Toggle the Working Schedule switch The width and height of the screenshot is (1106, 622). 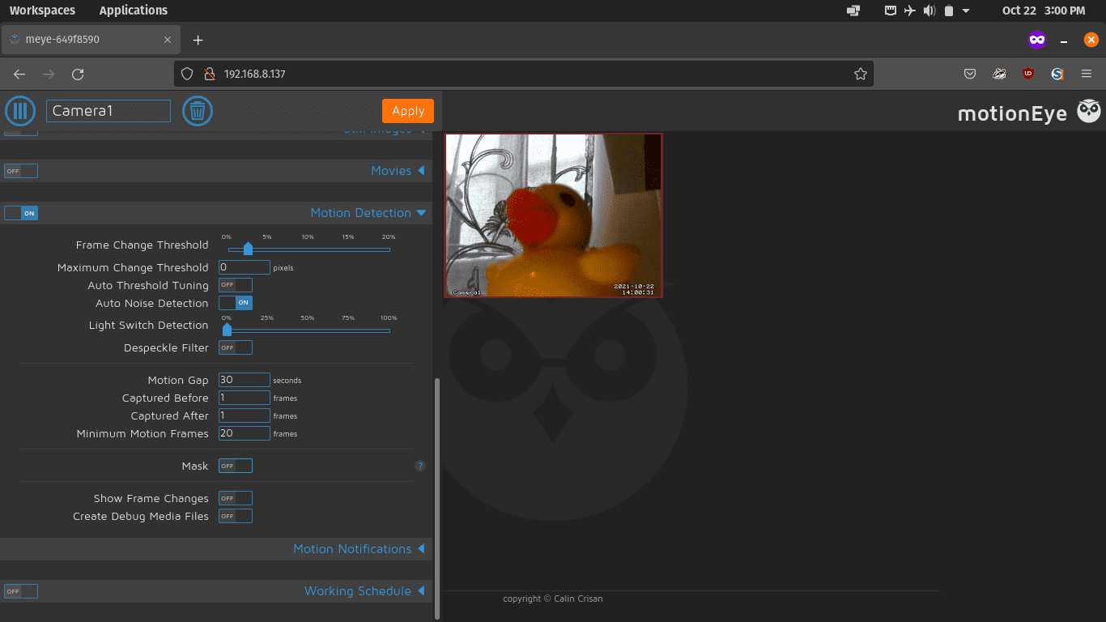pyautogui.click(x=21, y=591)
